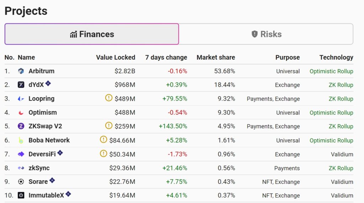Click the Value Locked column header
Image resolution: width=364 pixels, height=203 pixels.
click(x=116, y=57)
